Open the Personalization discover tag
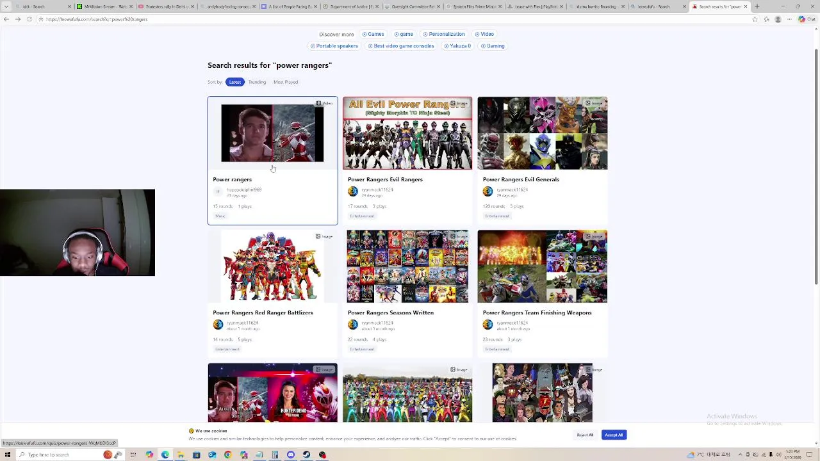 [444, 34]
